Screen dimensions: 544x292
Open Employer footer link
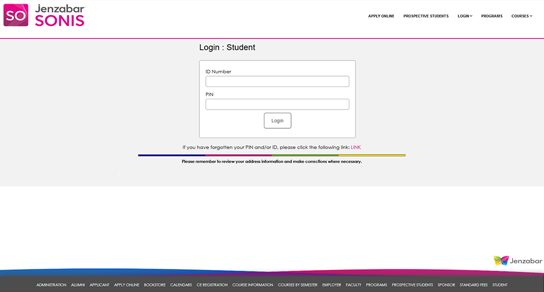[331, 284]
